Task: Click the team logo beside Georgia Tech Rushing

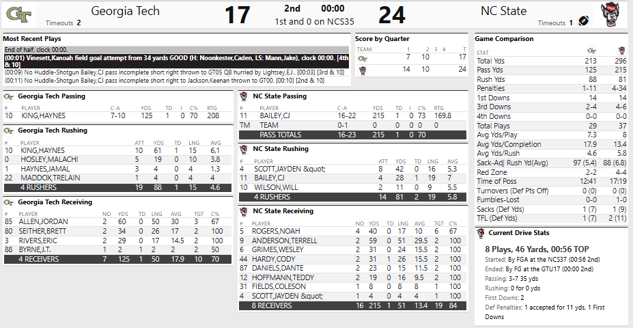Action: click(9, 130)
